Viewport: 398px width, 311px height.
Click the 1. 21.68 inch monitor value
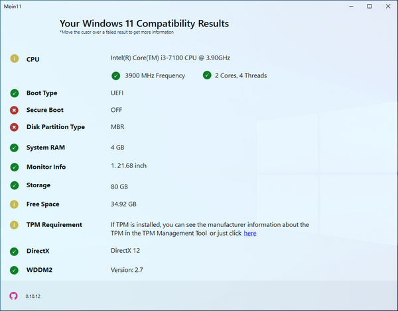pos(129,165)
